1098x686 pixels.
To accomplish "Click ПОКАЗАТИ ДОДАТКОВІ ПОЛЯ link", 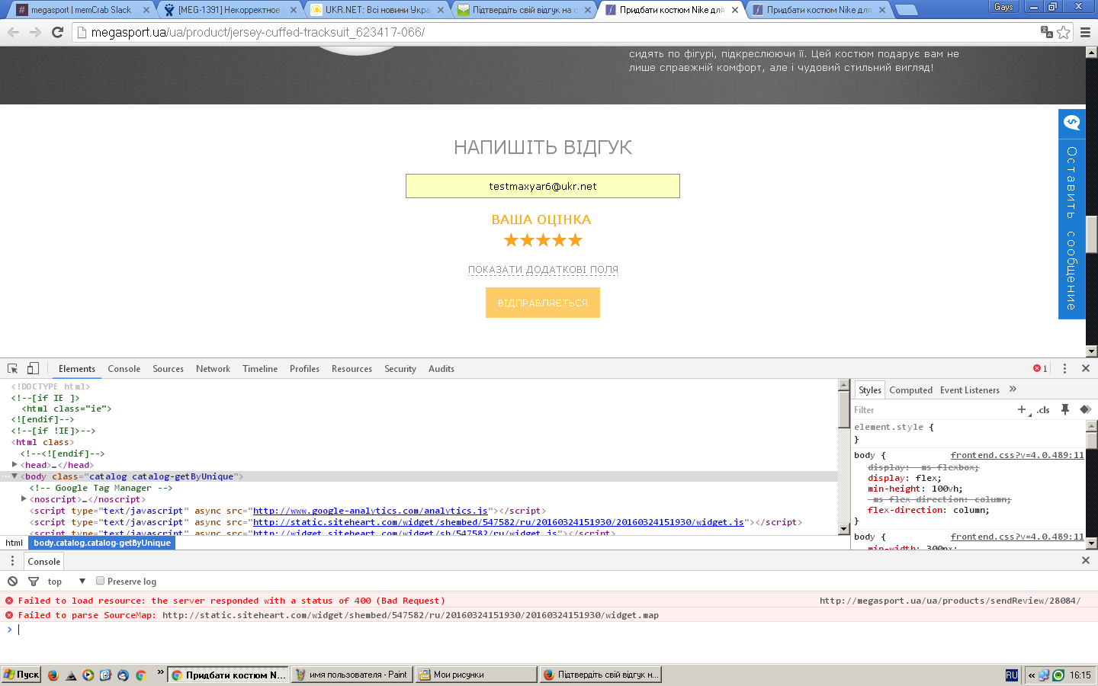I will (543, 269).
